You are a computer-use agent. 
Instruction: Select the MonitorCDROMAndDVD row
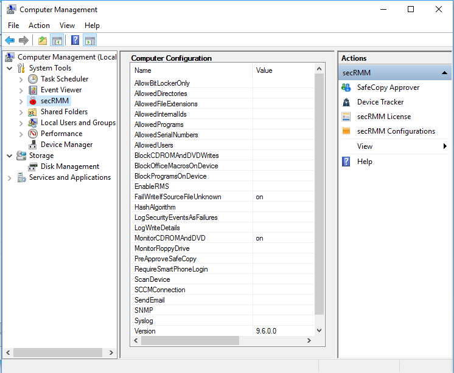(x=222, y=238)
